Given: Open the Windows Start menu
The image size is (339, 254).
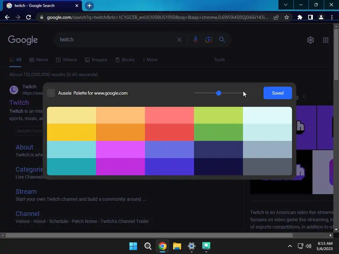Looking at the screenshot, I should [x=133, y=246].
